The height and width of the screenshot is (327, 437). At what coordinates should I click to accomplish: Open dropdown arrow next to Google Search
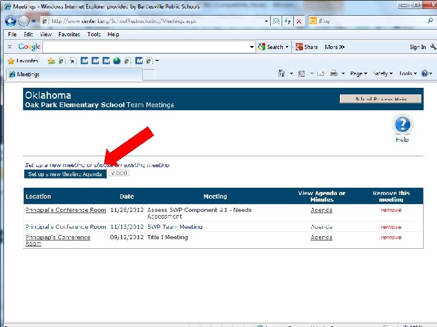tap(287, 47)
